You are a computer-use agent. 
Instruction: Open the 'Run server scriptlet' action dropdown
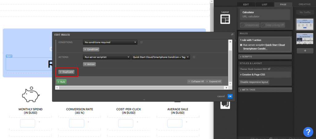click(107, 57)
